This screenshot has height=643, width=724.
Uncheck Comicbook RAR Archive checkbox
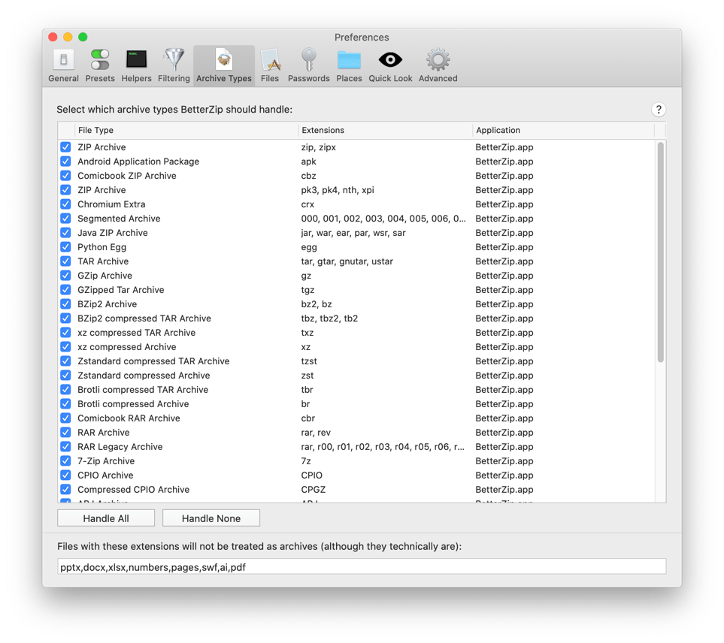click(65, 418)
